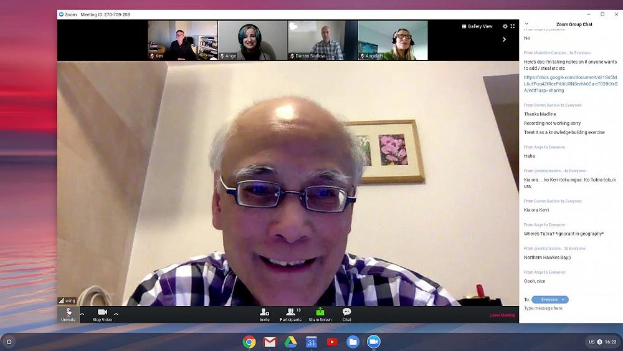Stop Video camera feed

click(x=102, y=314)
